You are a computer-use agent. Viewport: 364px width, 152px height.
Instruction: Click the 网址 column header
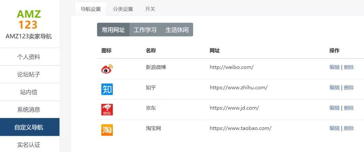tap(215, 51)
